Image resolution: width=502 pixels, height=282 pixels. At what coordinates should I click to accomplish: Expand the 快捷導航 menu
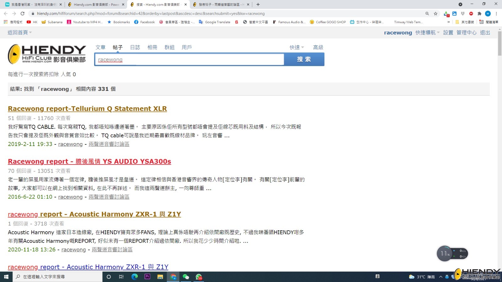click(x=427, y=33)
